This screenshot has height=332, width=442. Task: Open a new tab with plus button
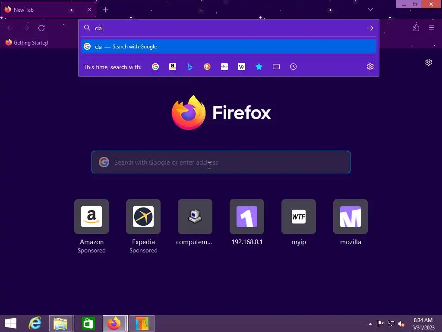[105, 10]
